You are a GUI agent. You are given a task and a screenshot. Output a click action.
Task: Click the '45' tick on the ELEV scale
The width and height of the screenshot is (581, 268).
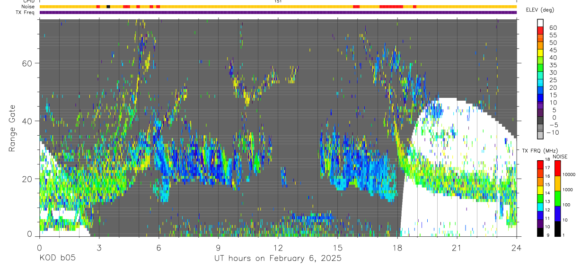point(552,50)
